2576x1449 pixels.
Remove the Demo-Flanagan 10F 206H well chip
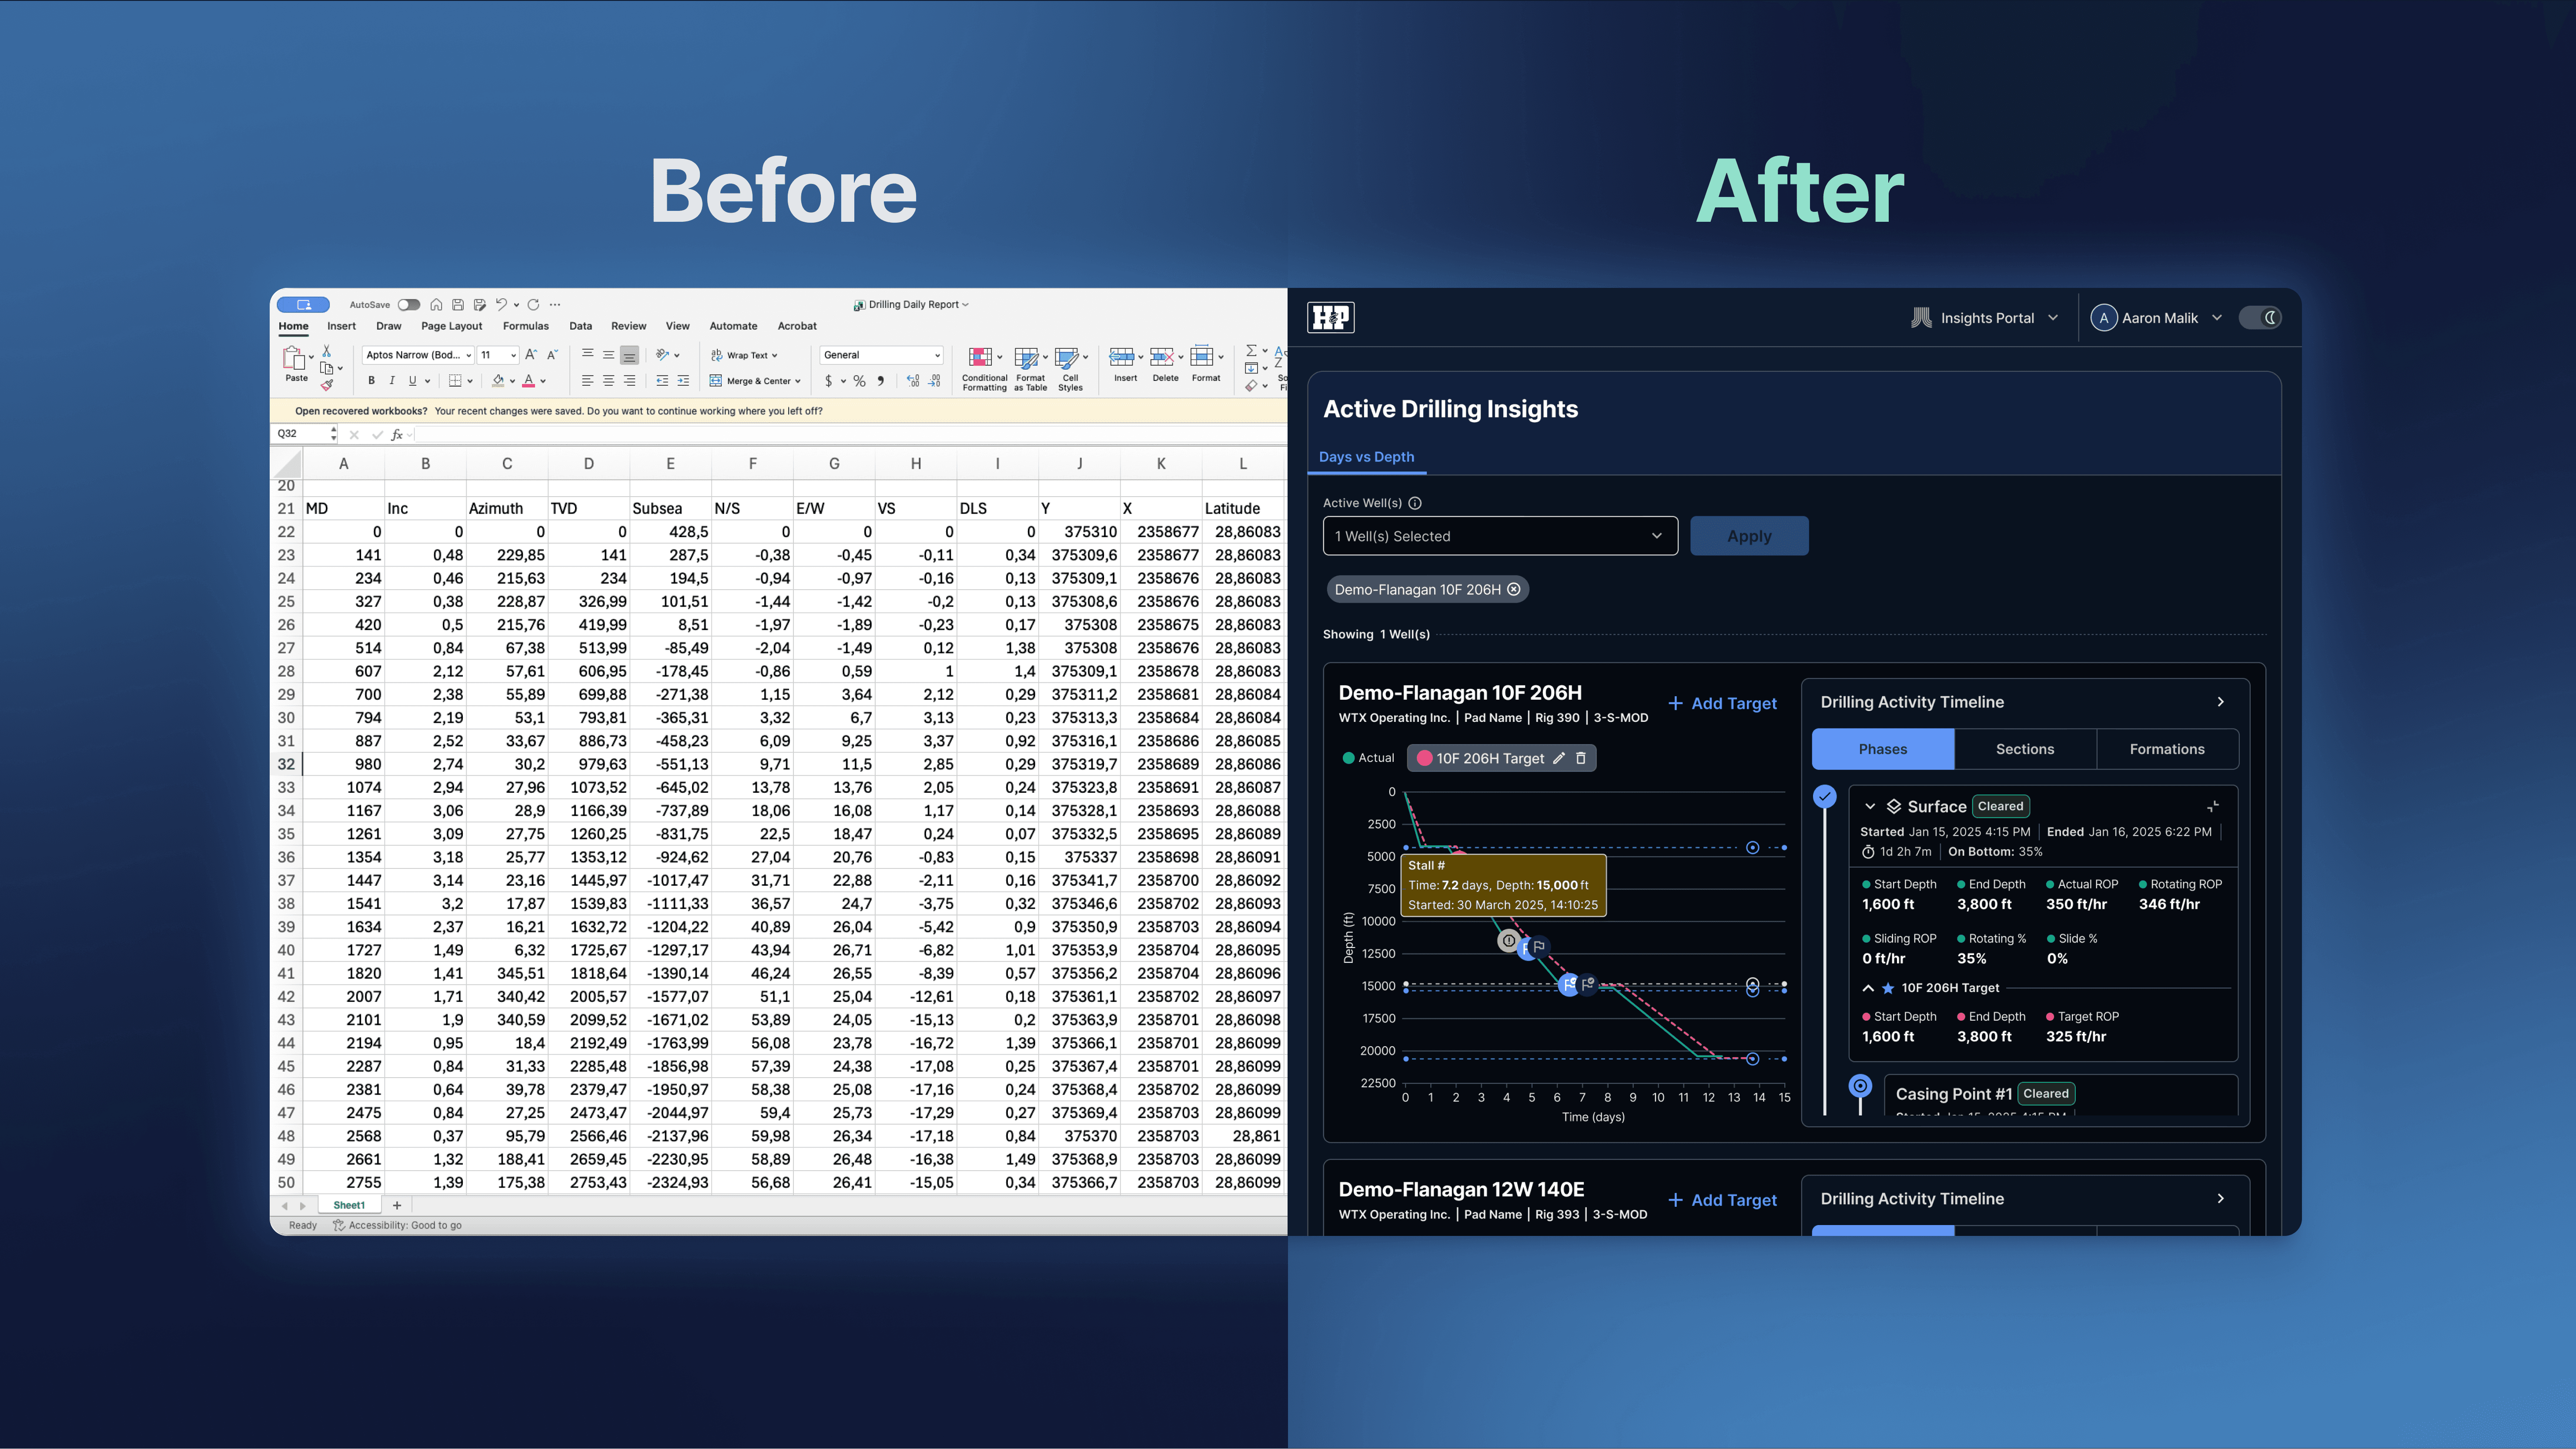coord(1514,589)
